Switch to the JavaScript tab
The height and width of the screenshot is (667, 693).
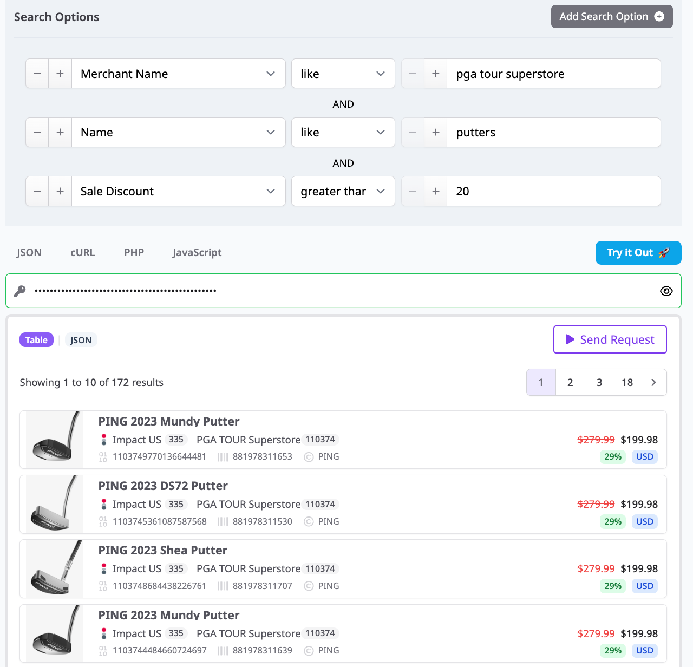[197, 253]
